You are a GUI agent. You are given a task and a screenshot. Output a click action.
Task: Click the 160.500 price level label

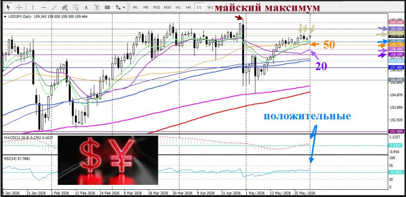396,22
